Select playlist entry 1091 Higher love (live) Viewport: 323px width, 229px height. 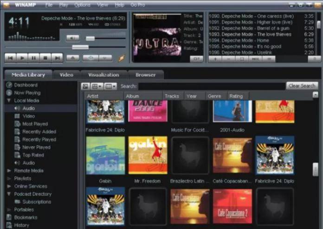[261, 22]
